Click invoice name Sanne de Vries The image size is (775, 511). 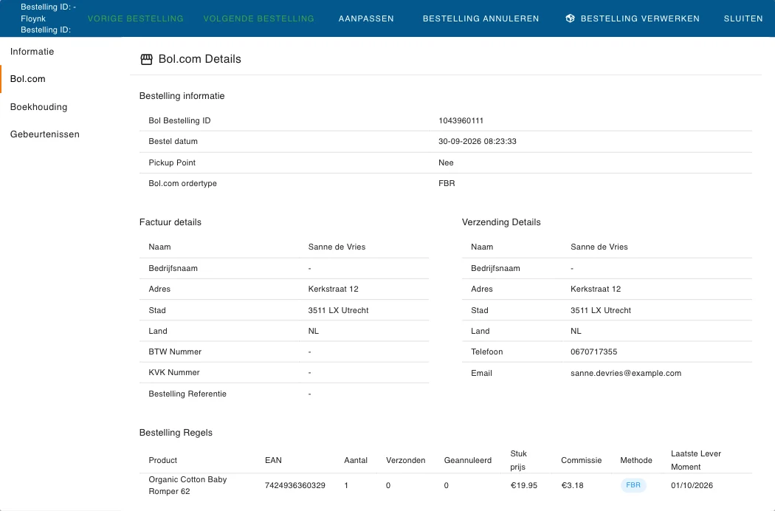pos(337,247)
